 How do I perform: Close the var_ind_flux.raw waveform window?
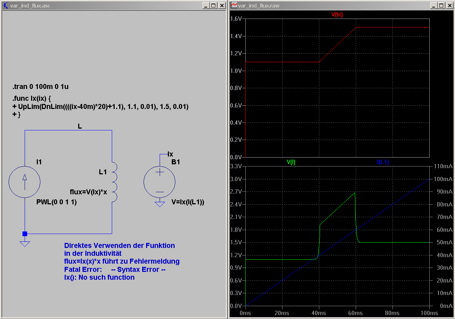(450, 5)
